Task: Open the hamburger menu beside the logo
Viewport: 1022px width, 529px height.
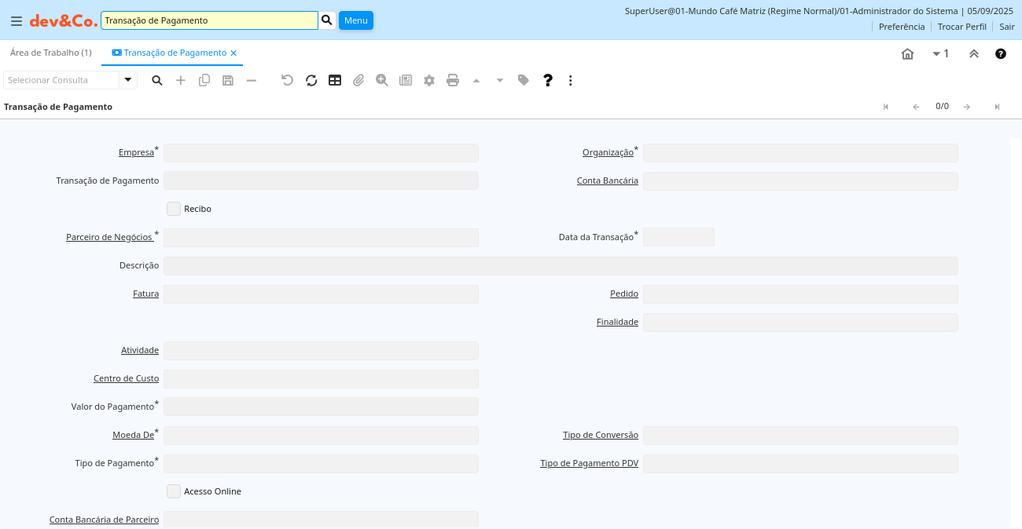Action: coord(17,21)
